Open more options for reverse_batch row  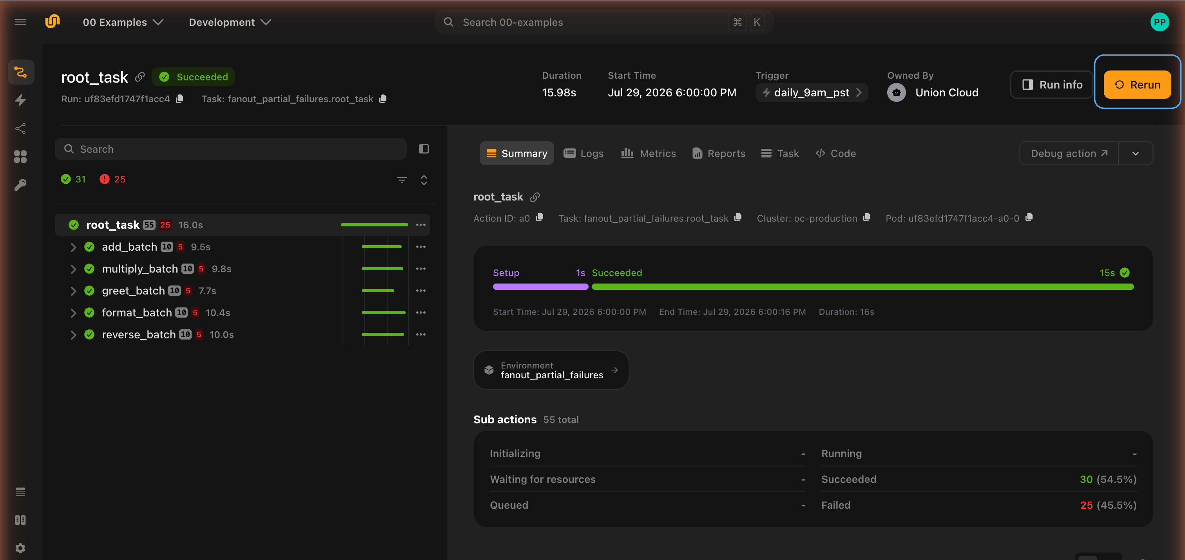[420, 334]
